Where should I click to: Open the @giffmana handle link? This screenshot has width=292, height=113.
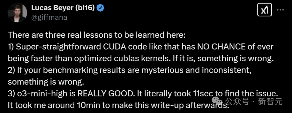coord(49,18)
